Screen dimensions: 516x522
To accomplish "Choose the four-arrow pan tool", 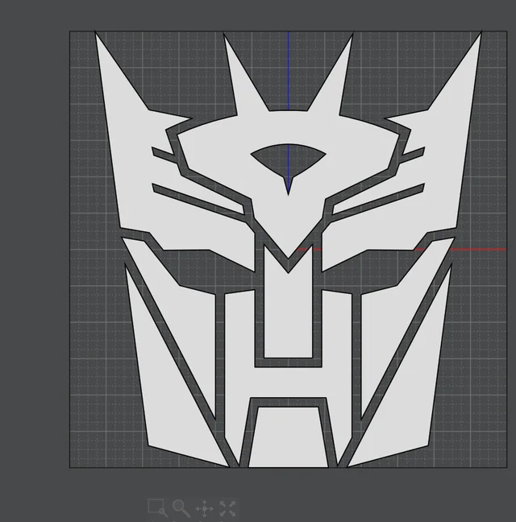I will click(204, 507).
